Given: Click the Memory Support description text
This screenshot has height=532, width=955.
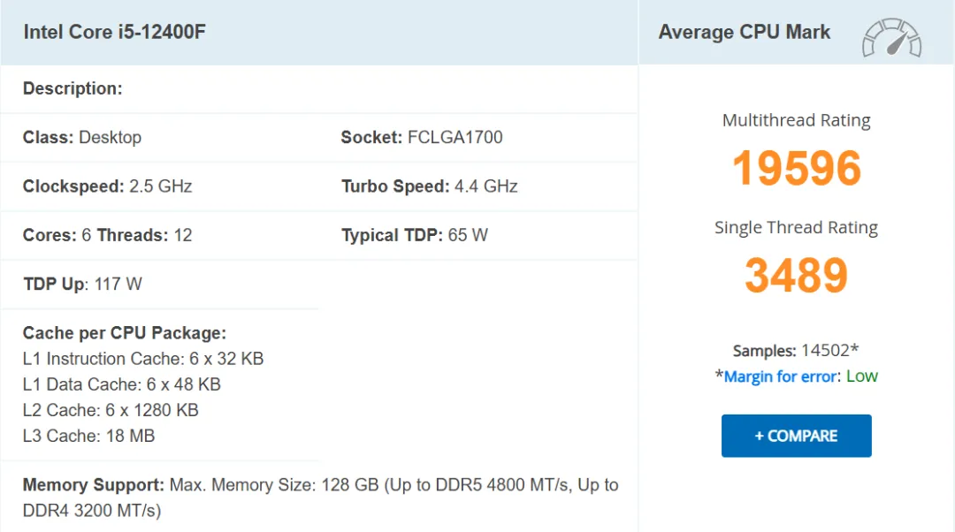Looking at the screenshot, I should pyautogui.click(x=320, y=498).
